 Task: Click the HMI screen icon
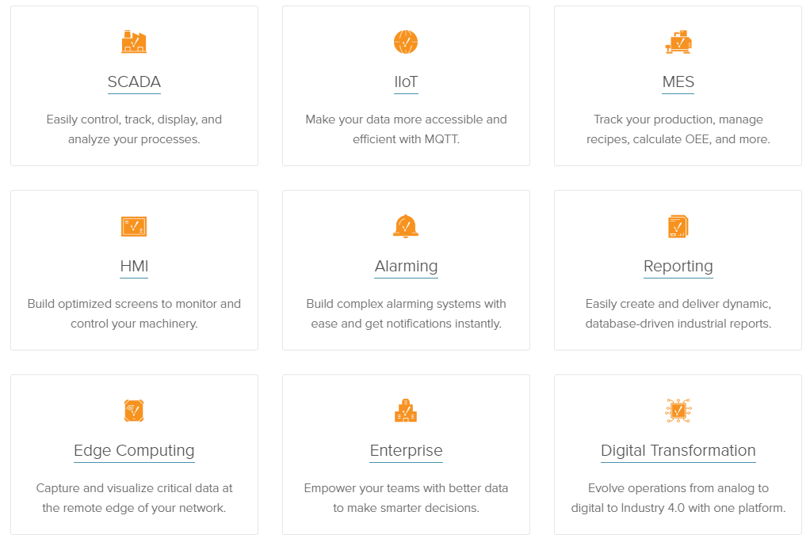(x=134, y=226)
